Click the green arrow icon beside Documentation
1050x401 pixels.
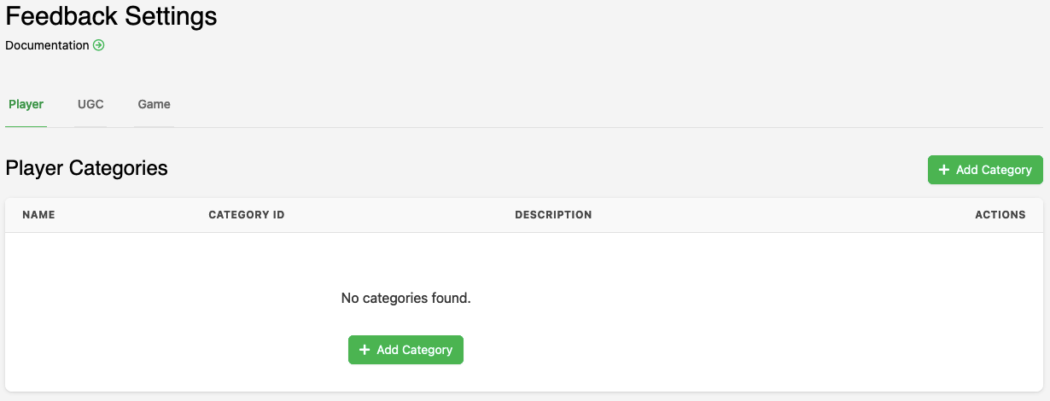pyautogui.click(x=99, y=45)
